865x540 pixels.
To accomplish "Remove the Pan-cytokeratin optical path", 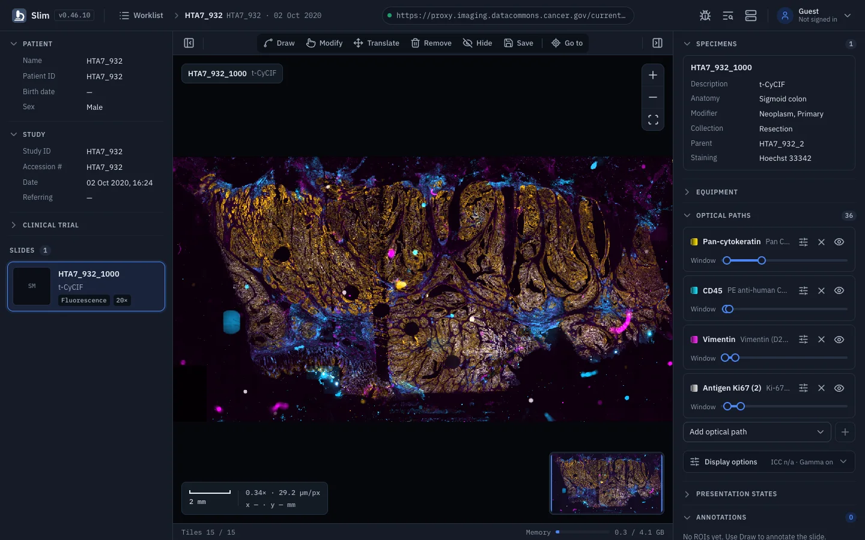I will point(821,242).
